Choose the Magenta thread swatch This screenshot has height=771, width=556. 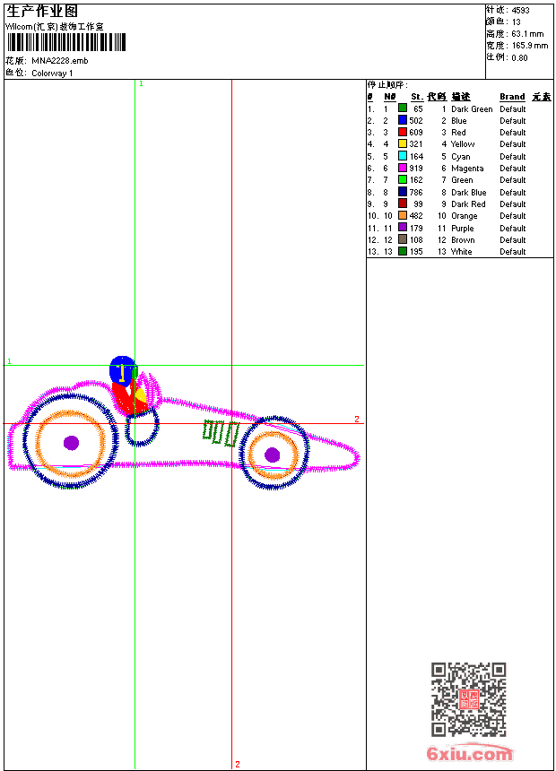point(403,168)
